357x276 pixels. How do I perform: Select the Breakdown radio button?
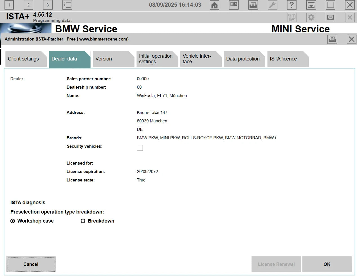coord(83,221)
